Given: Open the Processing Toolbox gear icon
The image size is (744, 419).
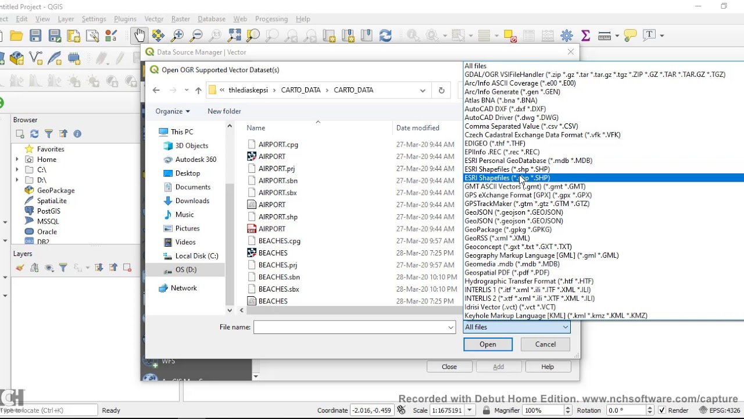Looking at the screenshot, I should pyautogui.click(x=567, y=35).
